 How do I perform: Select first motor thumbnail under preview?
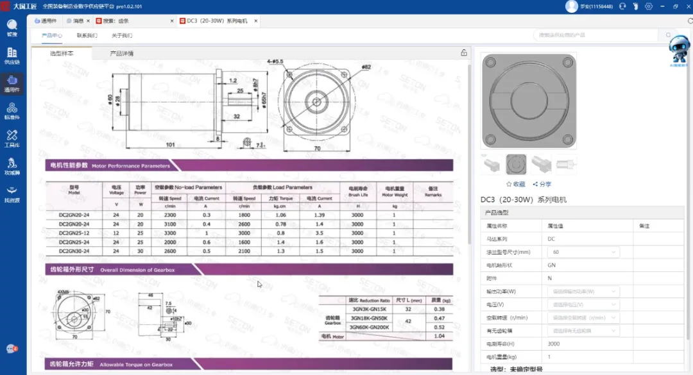pyautogui.click(x=491, y=164)
